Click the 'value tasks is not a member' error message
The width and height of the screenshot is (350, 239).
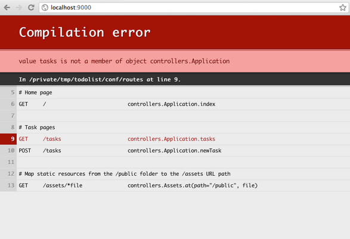coord(124,61)
